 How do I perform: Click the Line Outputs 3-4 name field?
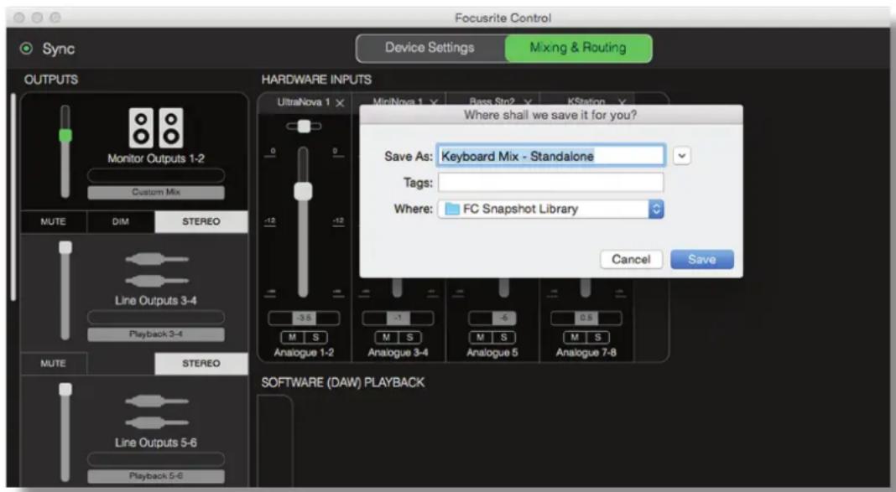coord(156,317)
